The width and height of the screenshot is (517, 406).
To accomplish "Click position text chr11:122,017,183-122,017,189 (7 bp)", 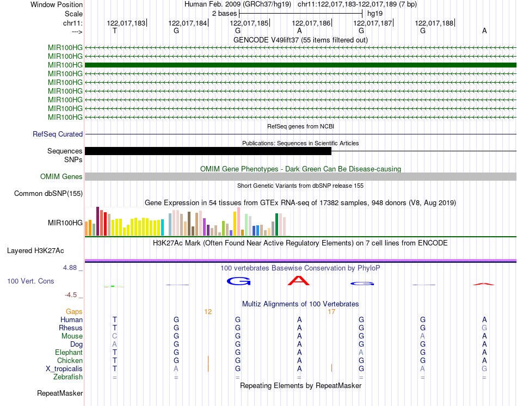I will [x=357, y=4].
